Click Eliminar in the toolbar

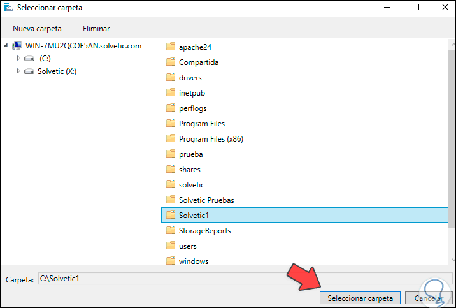pyautogui.click(x=96, y=29)
